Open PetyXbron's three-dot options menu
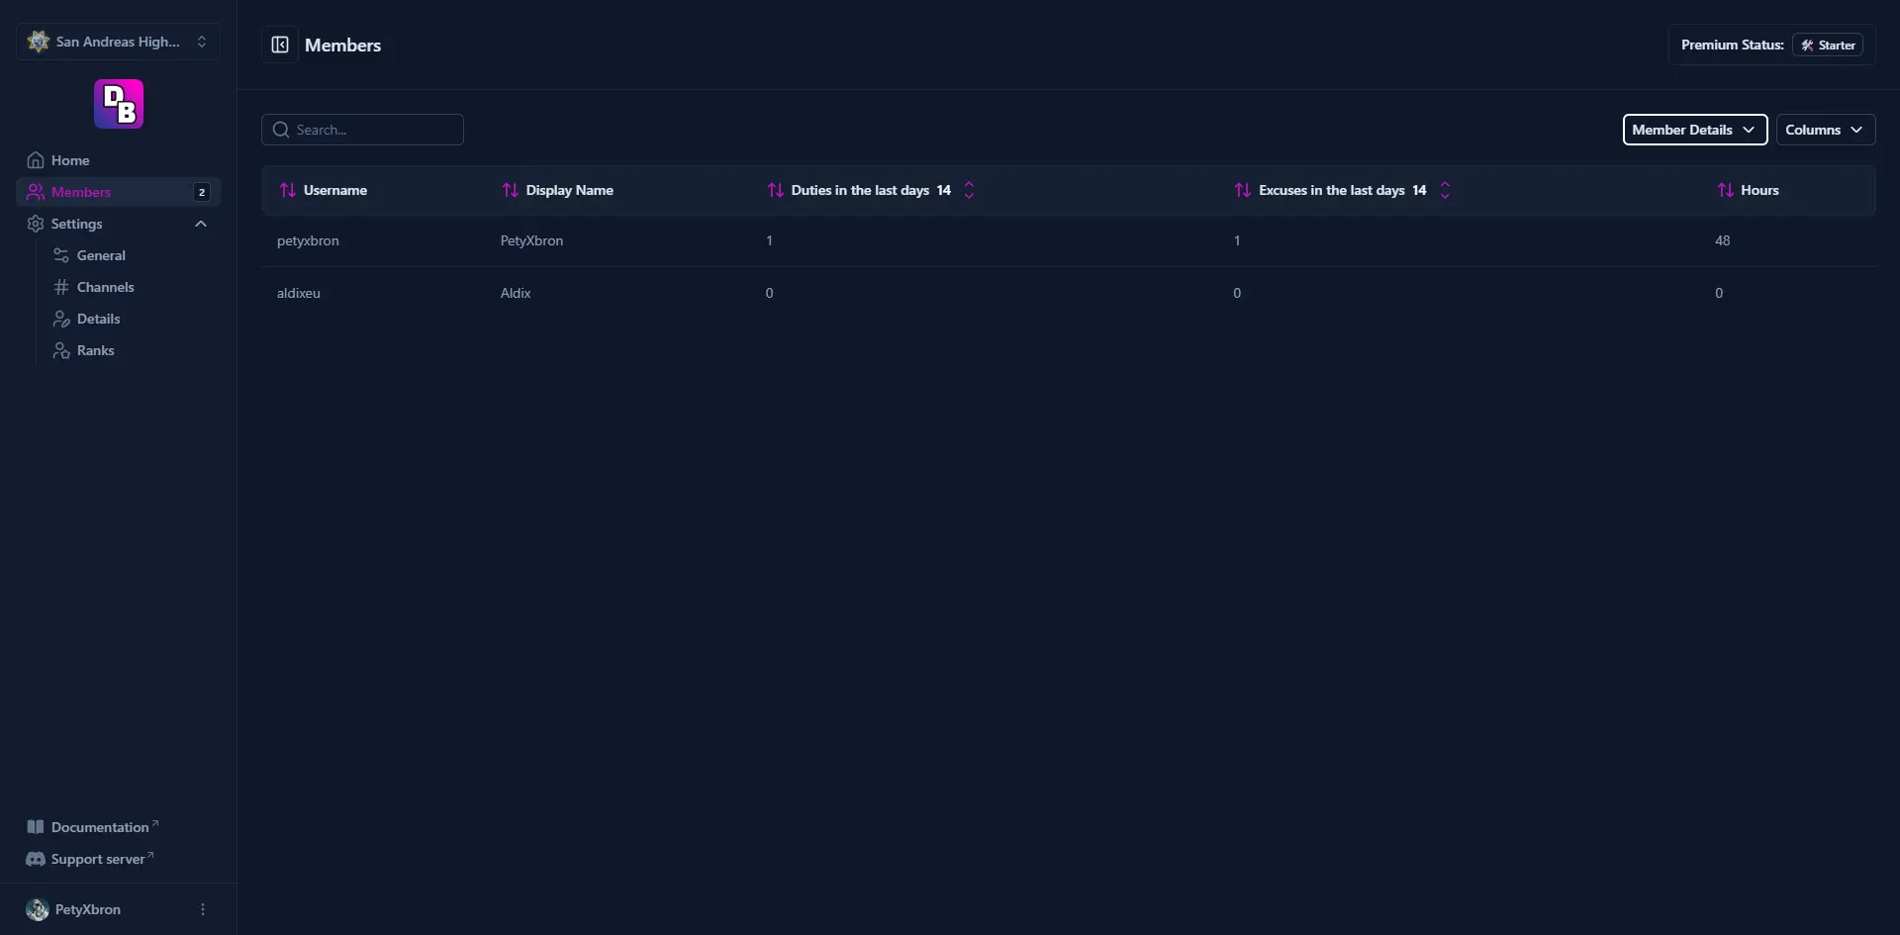 click(202, 909)
